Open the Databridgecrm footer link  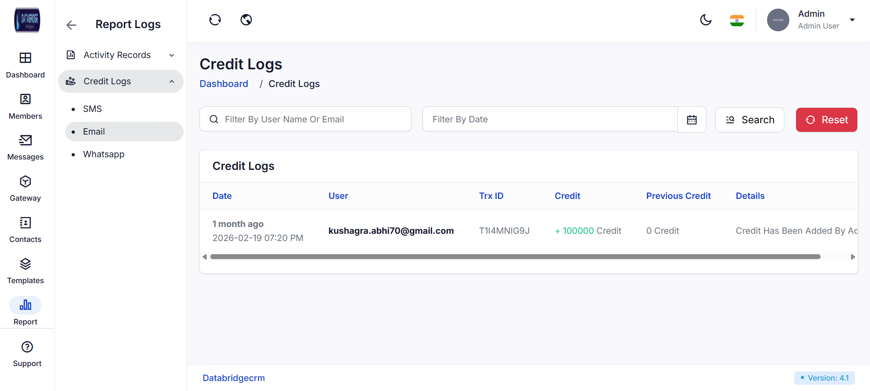point(234,378)
